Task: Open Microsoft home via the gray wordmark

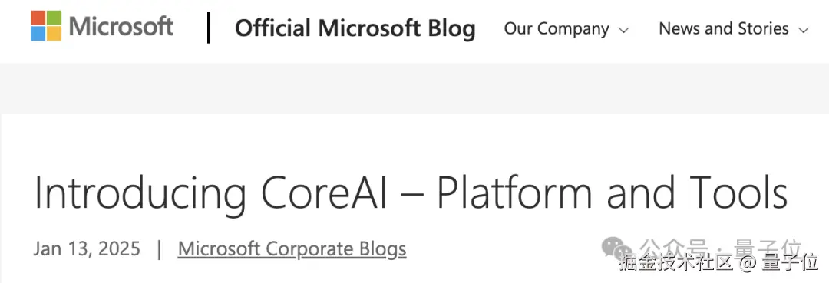Action: (x=121, y=26)
